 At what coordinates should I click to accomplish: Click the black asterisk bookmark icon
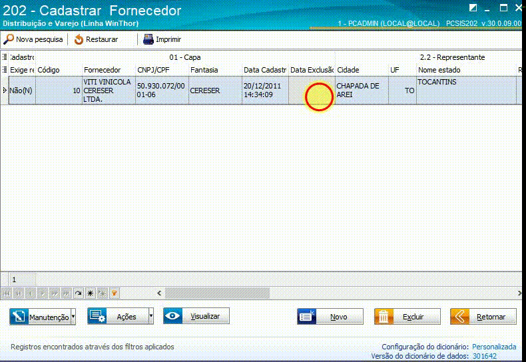91,293
